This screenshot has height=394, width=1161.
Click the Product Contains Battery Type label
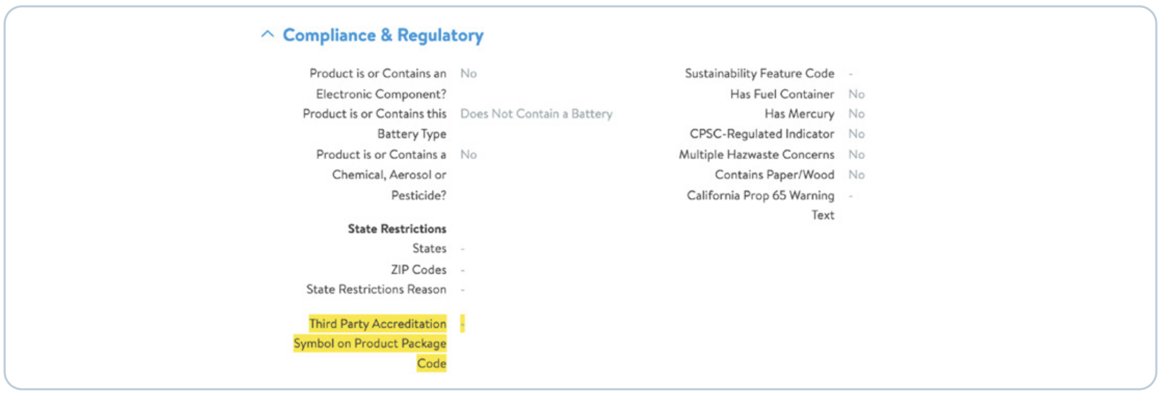pos(375,124)
